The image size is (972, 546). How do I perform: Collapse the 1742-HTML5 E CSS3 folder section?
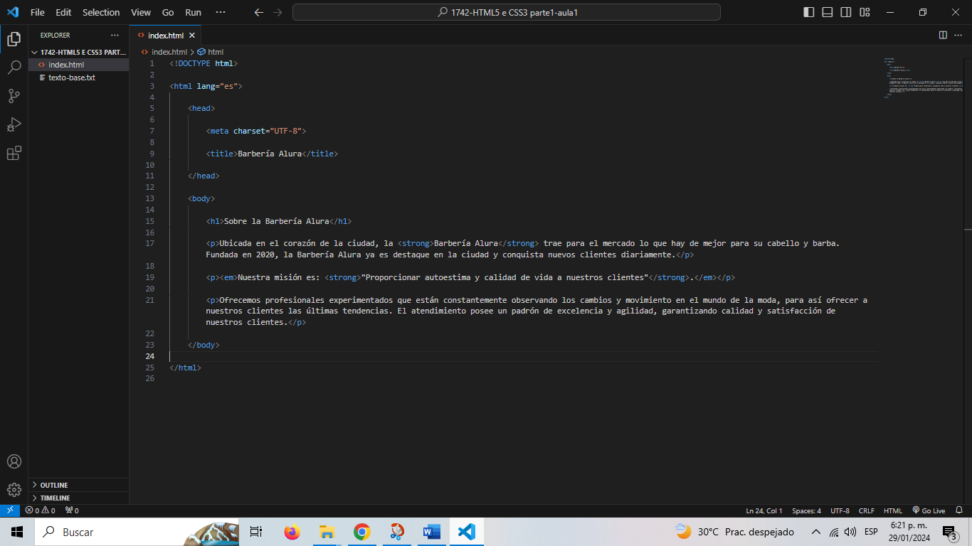78,52
